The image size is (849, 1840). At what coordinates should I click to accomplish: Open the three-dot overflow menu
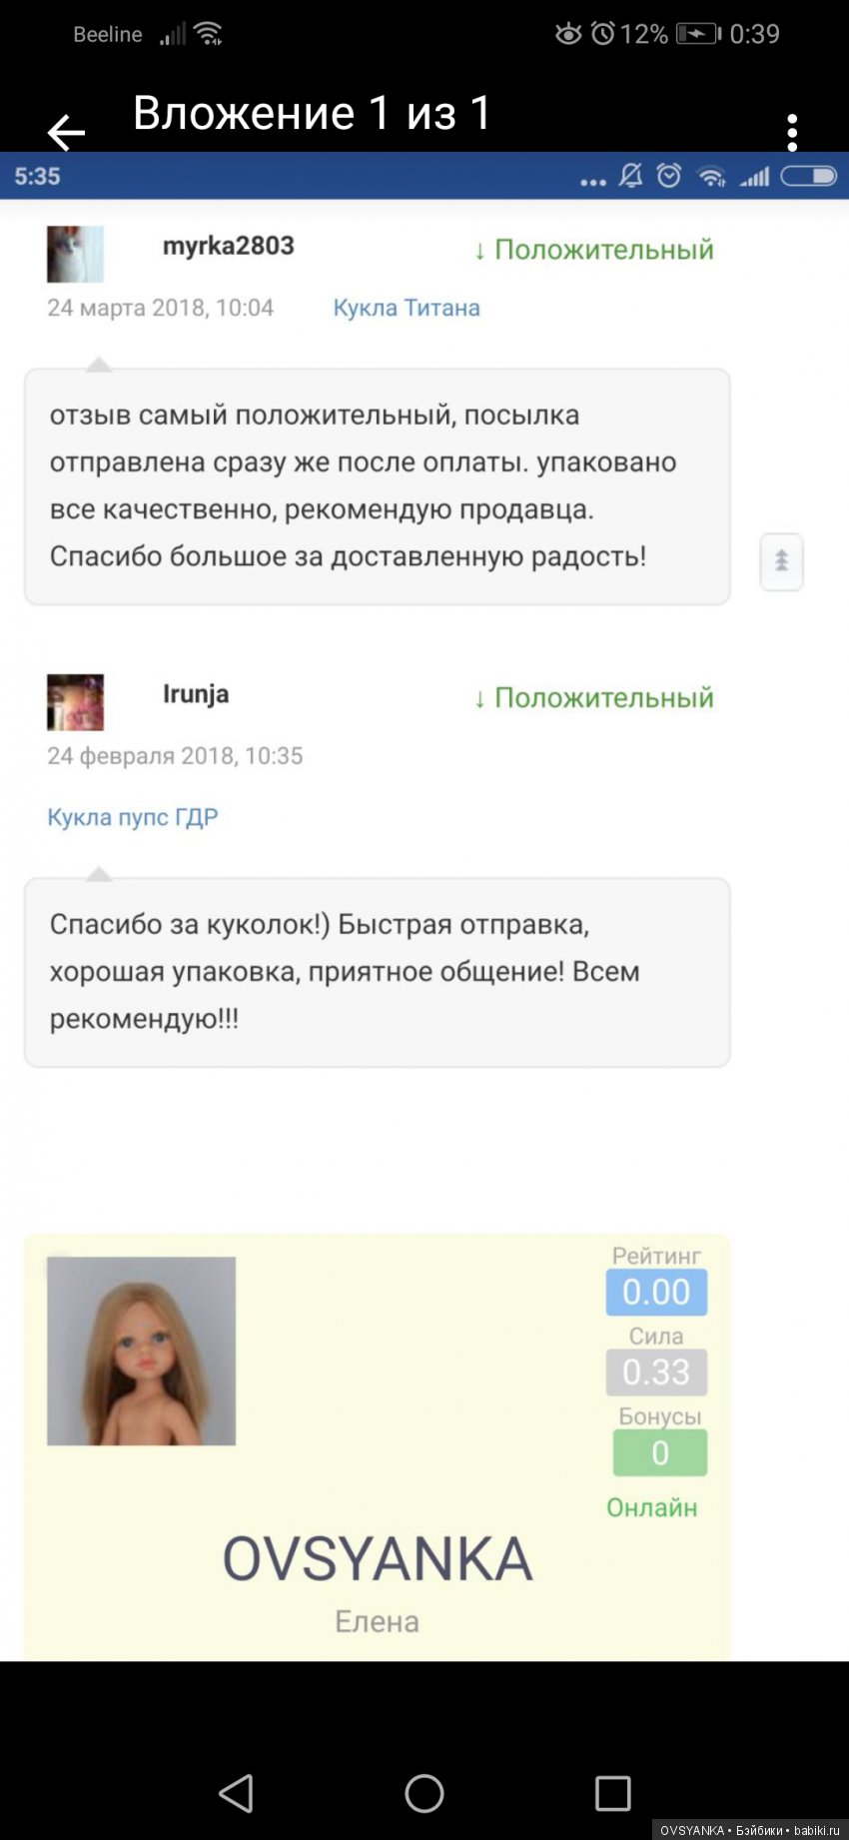[792, 132]
